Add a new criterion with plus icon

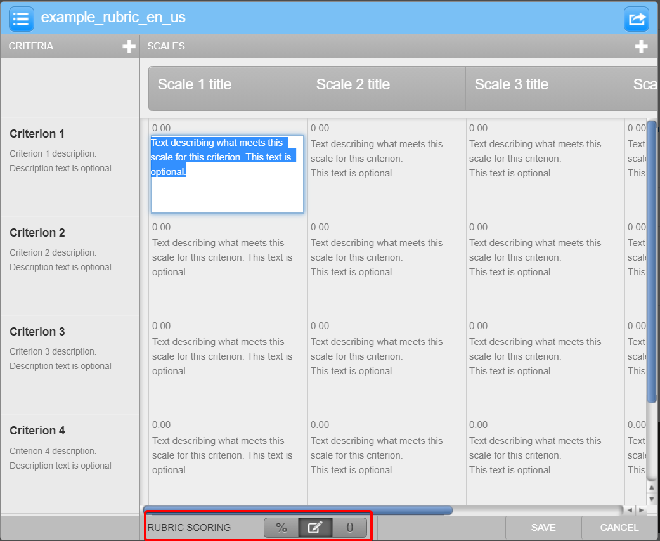pyautogui.click(x=129, y=46)
